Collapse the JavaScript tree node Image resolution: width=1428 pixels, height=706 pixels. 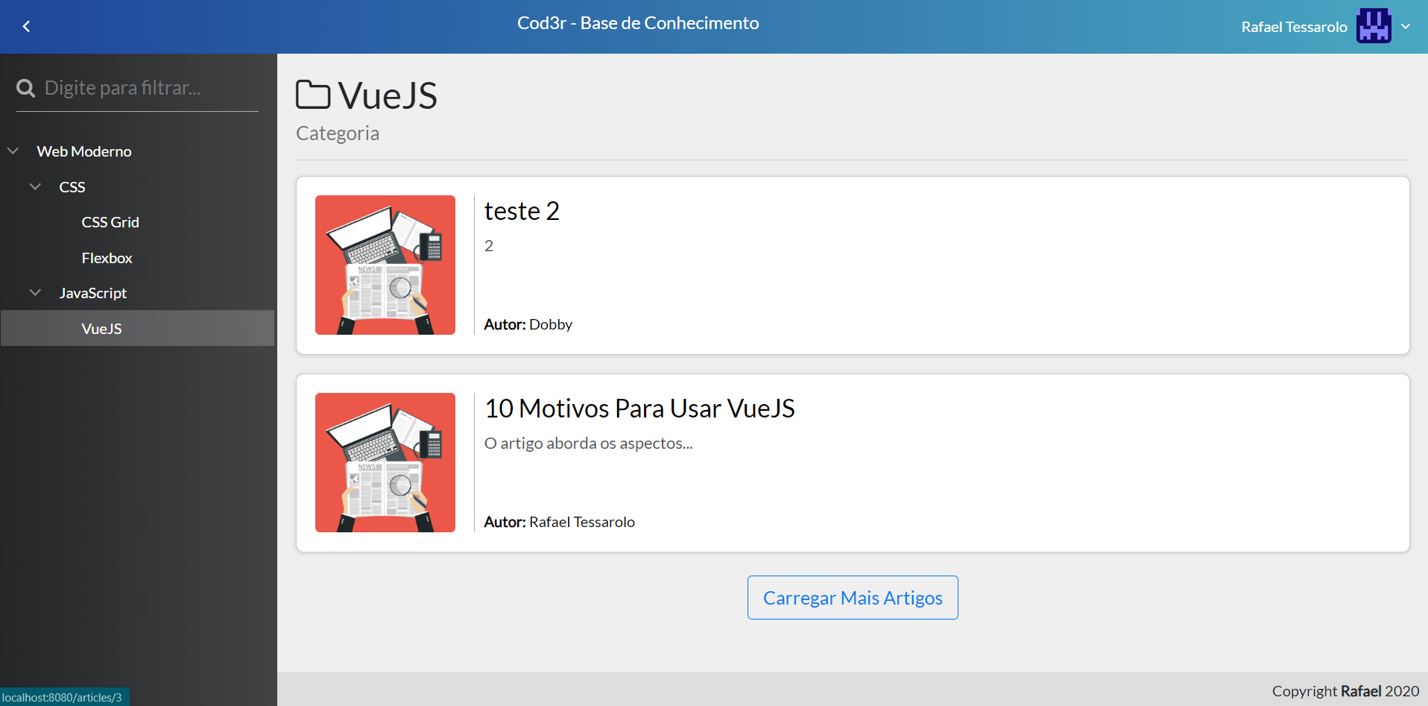tap(35, 292)
